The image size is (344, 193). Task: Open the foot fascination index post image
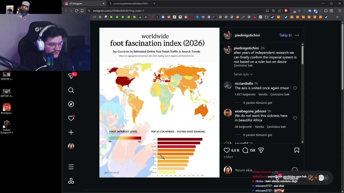click(159, 102)
